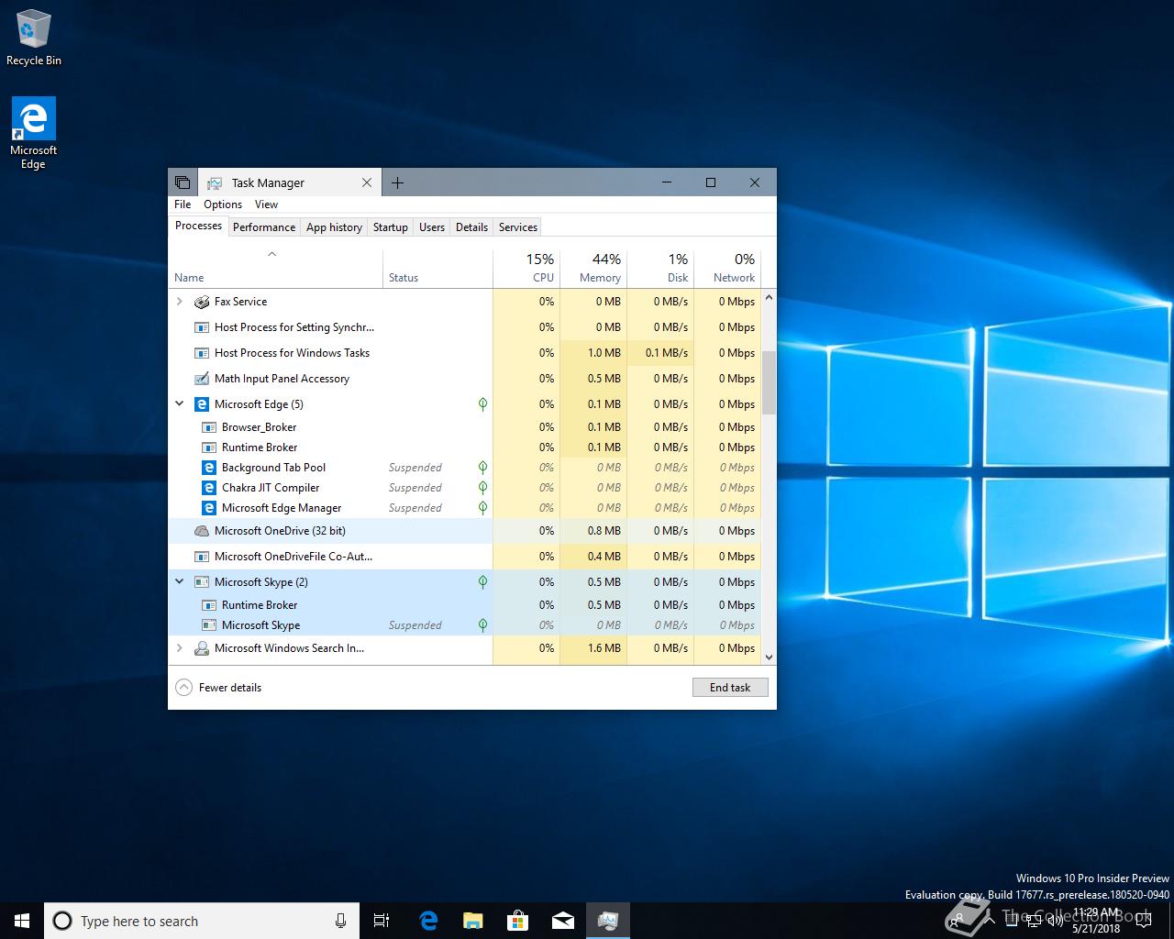Switch to the Users tab

[432, 227]
